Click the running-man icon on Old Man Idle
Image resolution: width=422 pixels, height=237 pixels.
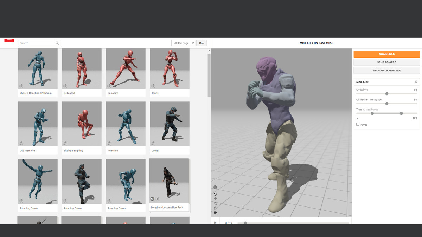(21, 143)
